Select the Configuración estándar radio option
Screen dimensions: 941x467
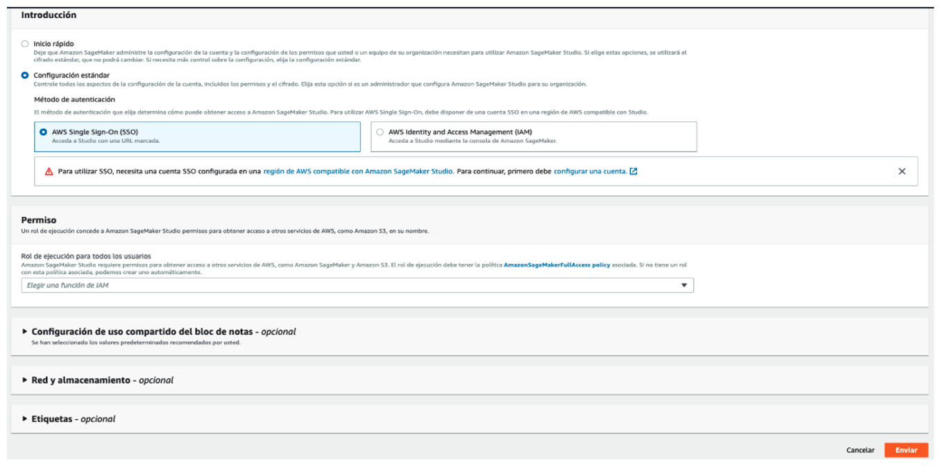[x=25, y=75]
